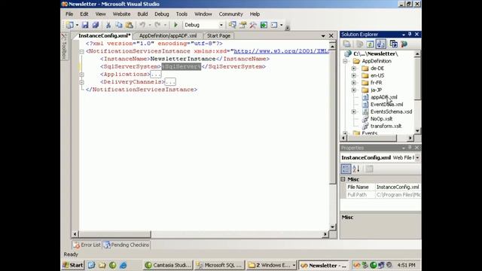Image resolution: width=482 pixels, height=271 pixels.
Task: Click the Add New Item toolbar icon
Action: tap(70, 25)
